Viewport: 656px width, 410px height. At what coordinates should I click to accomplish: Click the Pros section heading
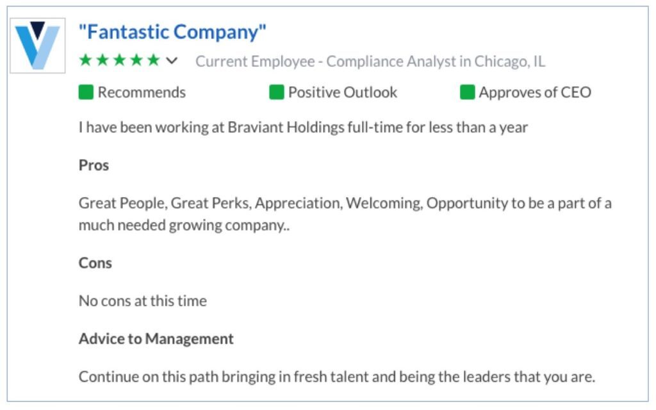click(x=94, y=165)
